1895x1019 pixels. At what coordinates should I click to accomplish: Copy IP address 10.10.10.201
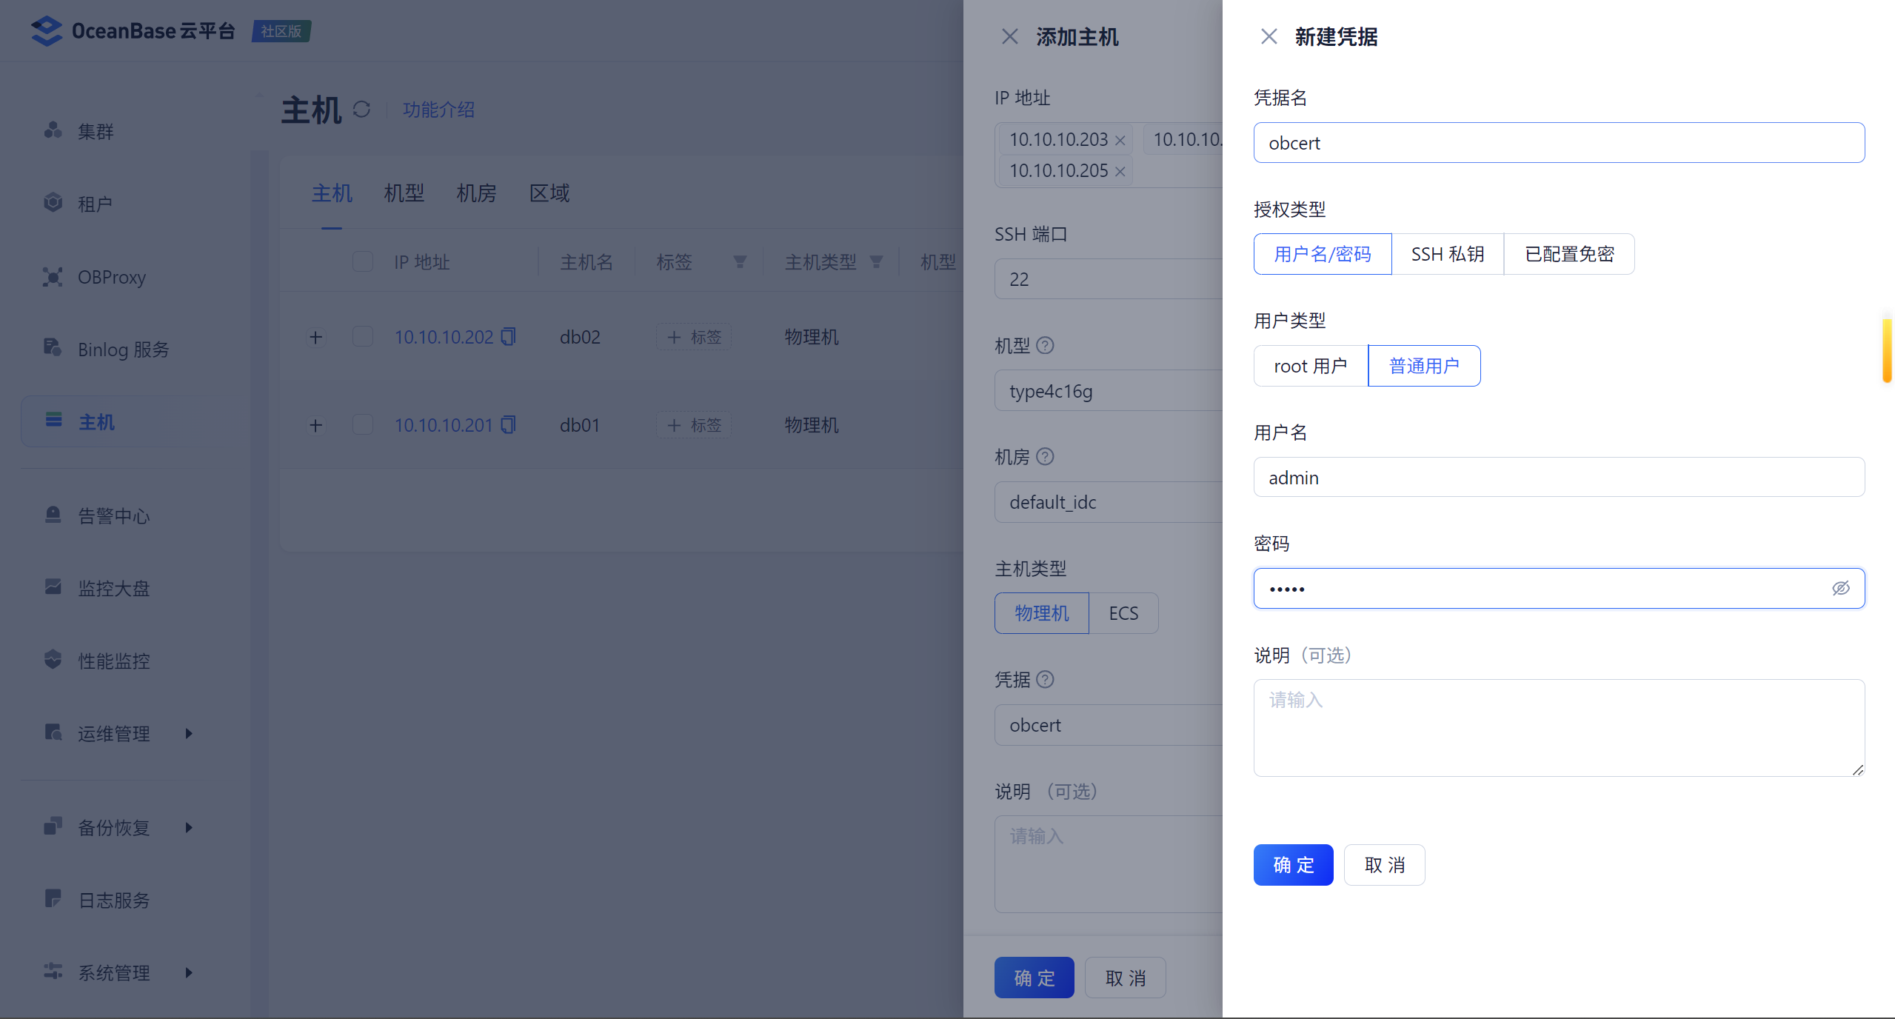(x=508, y=425)
